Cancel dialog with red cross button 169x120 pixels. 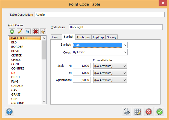149,111
